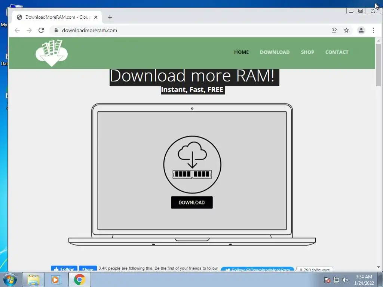Click the DownloadMoreRAM cloud logo

pos(52,53)
